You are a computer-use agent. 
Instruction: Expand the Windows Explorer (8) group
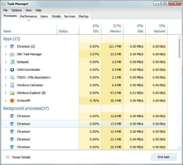(6, 93)
